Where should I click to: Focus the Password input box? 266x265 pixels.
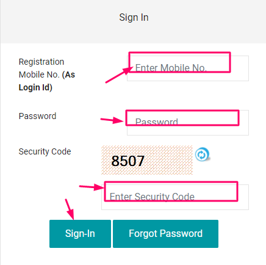point(188,123)
